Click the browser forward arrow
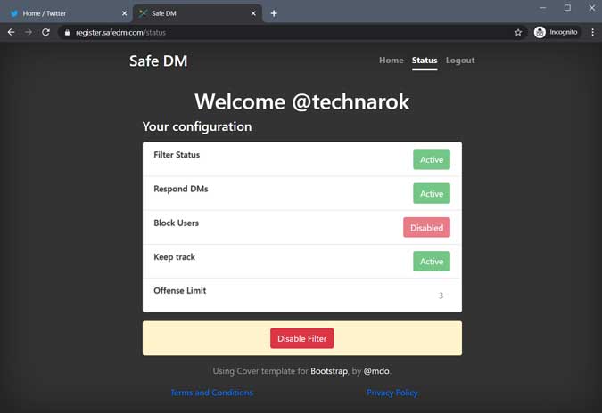The width and height of the screenshot is (602, 413). (29, 33)
